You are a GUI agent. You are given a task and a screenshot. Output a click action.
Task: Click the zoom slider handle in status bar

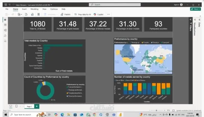pyautogui.click(x=156, y=110)
